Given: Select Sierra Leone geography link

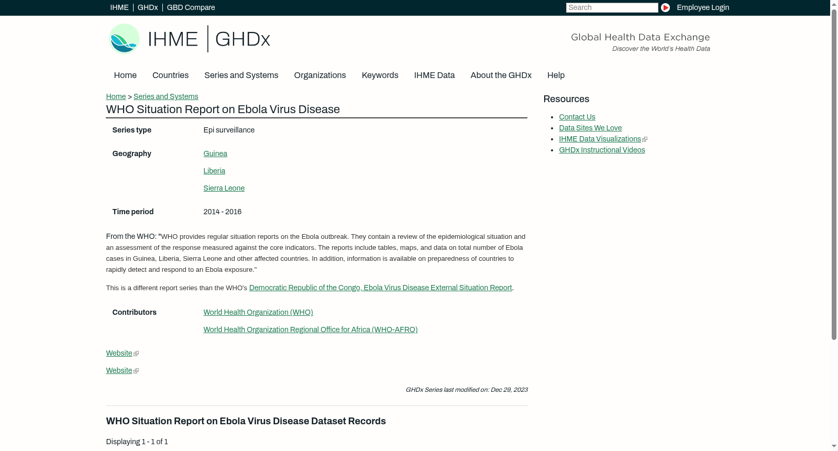Looking at the screenshot, I should click(224, 189).
